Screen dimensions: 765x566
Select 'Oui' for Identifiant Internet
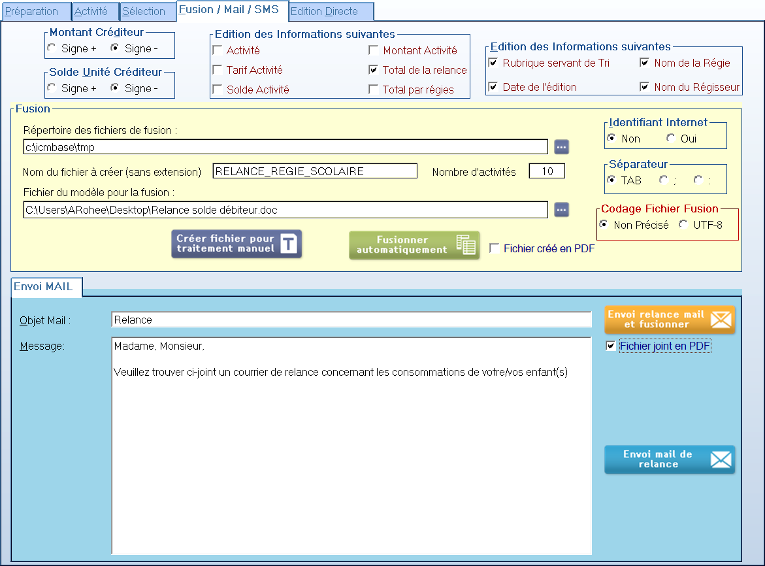(x=670, y=138)
